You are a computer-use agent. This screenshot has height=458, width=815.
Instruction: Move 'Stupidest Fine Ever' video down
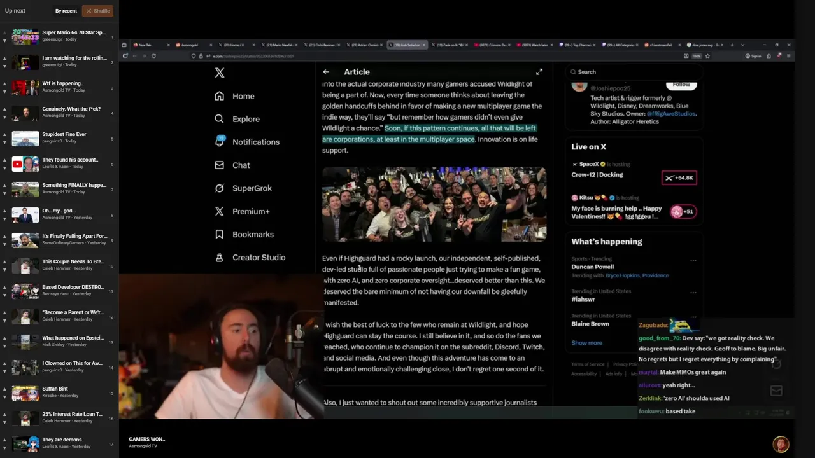(x=4, y=142)
